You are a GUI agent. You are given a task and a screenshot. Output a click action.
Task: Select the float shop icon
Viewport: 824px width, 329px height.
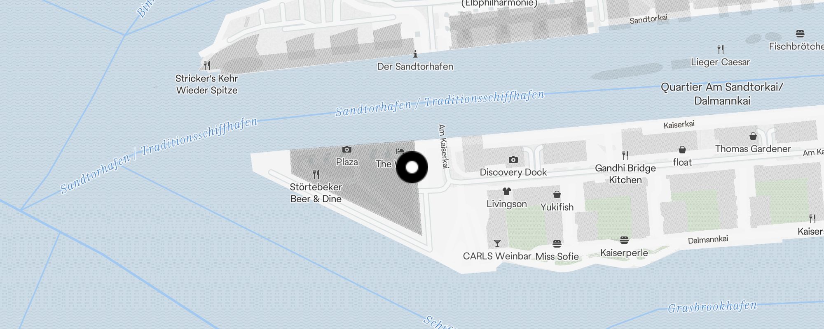coord(682,150)
